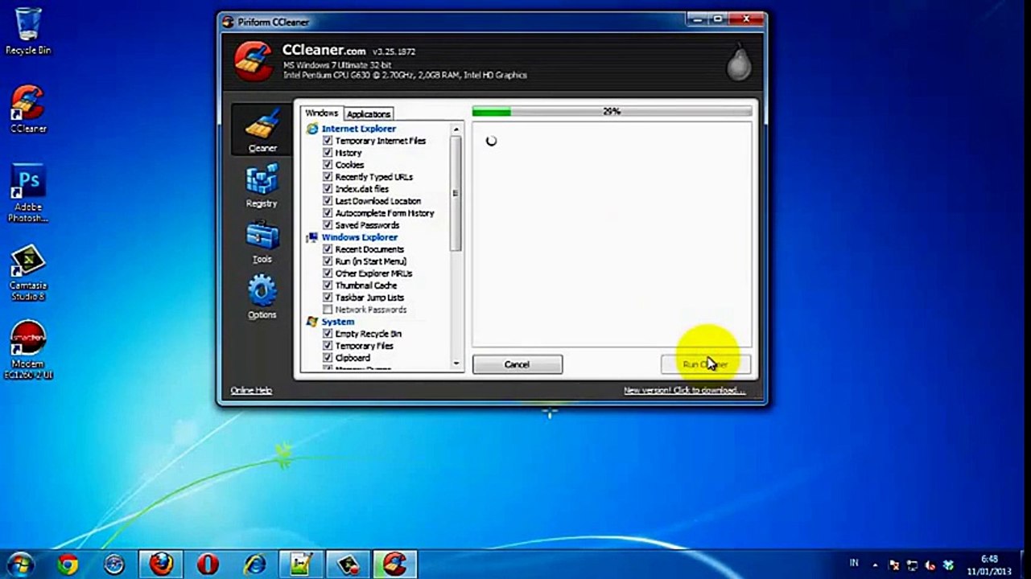Open the Action Center flag in the tray
Image resolution: width=1031 pixels, height=579 pixels.
893,565
